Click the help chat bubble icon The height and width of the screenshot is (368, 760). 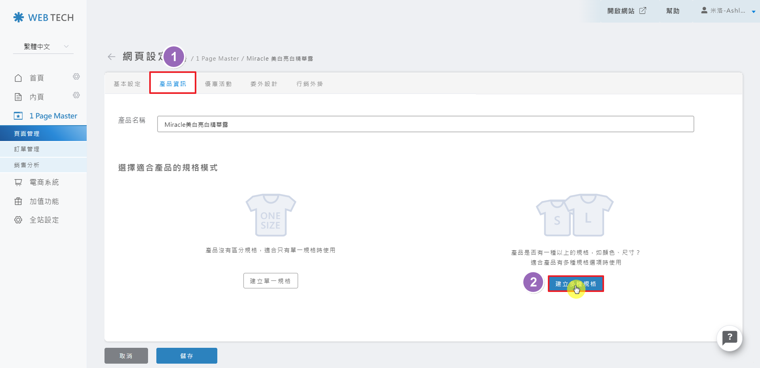(x=729, y=338)
